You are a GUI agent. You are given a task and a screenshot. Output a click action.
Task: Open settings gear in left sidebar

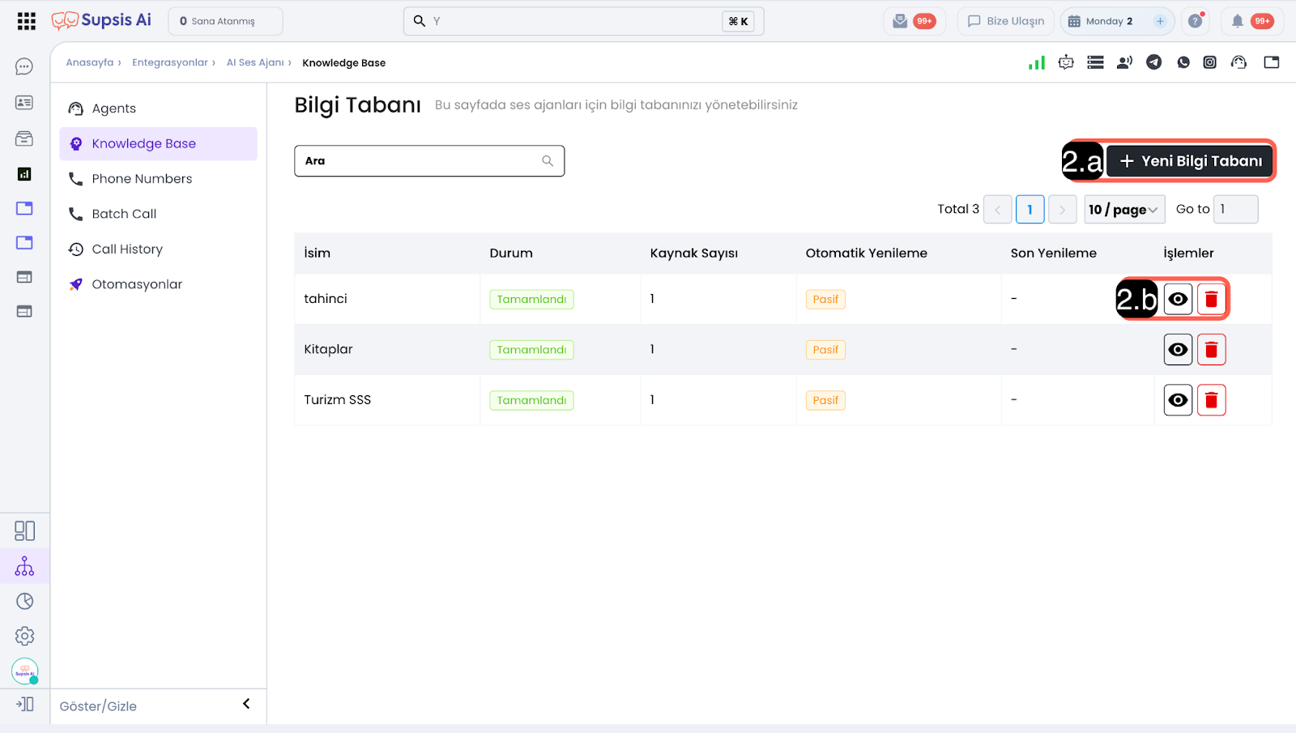point(24,636)
